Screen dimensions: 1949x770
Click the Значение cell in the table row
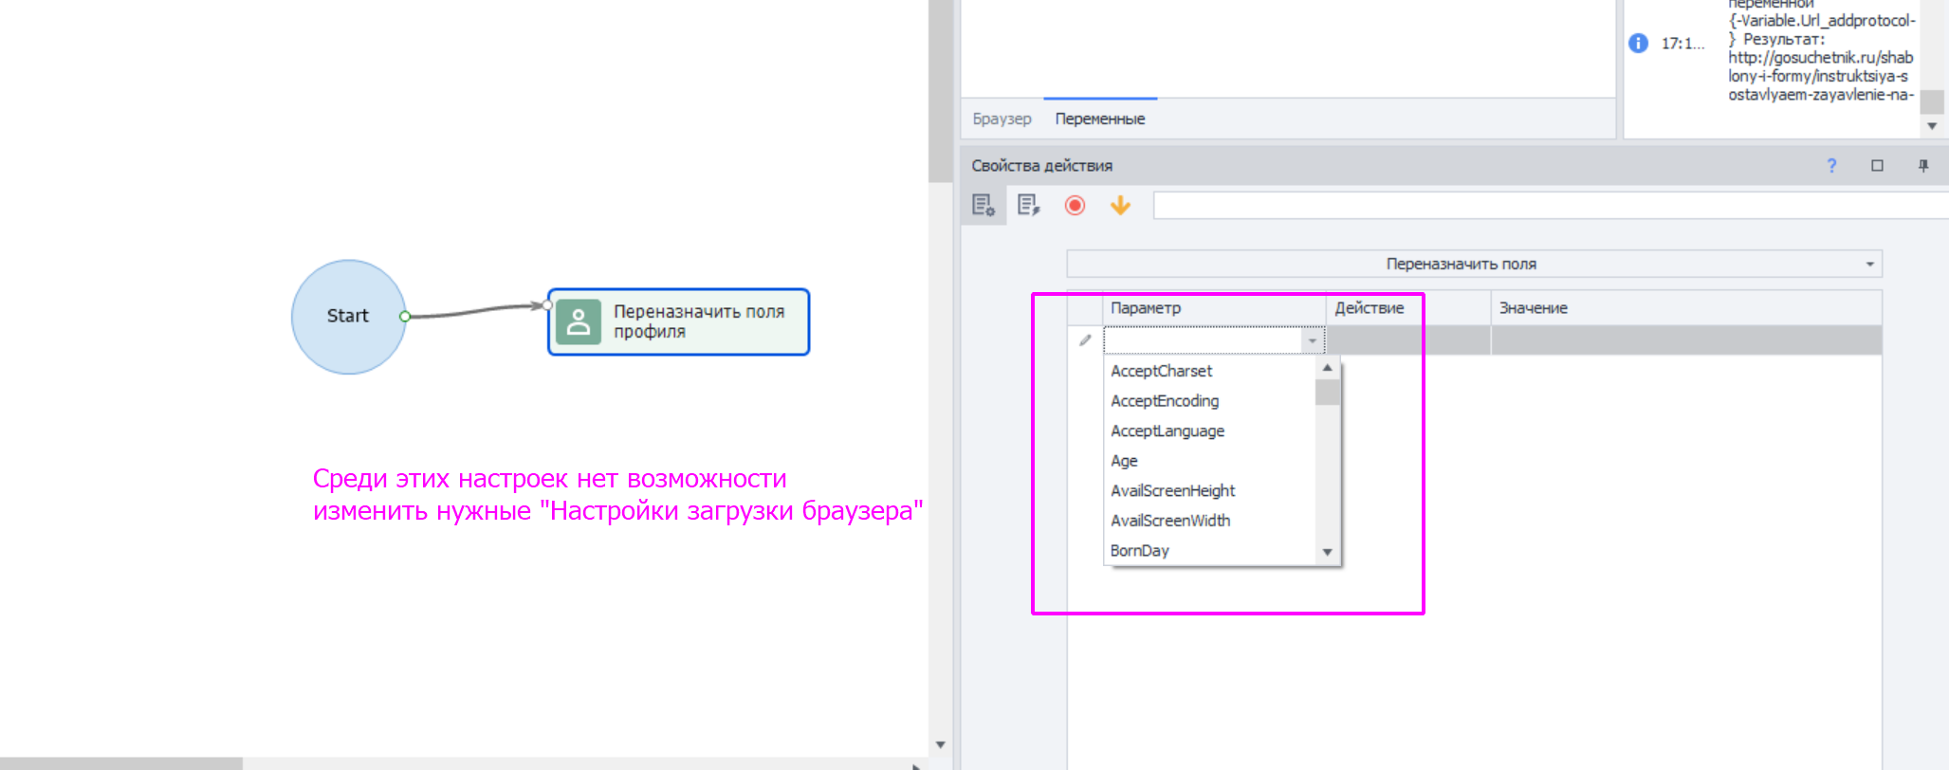tap(1686, 340)
